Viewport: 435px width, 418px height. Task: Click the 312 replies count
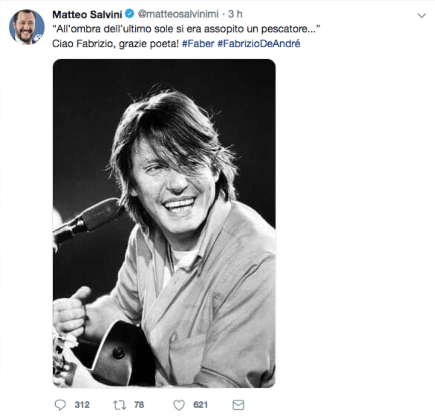point(82,405)
